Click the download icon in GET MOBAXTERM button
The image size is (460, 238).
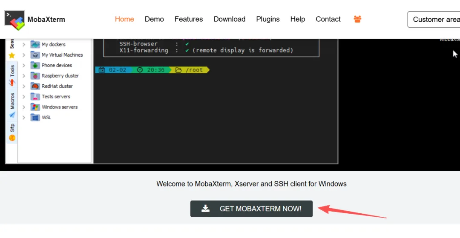coord(205,209)
